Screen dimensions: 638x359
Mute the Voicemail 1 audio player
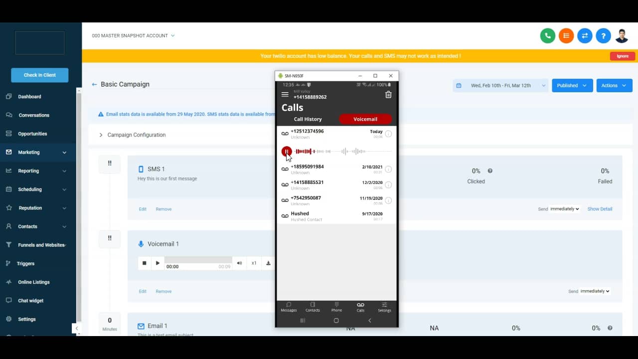(239, 263)
